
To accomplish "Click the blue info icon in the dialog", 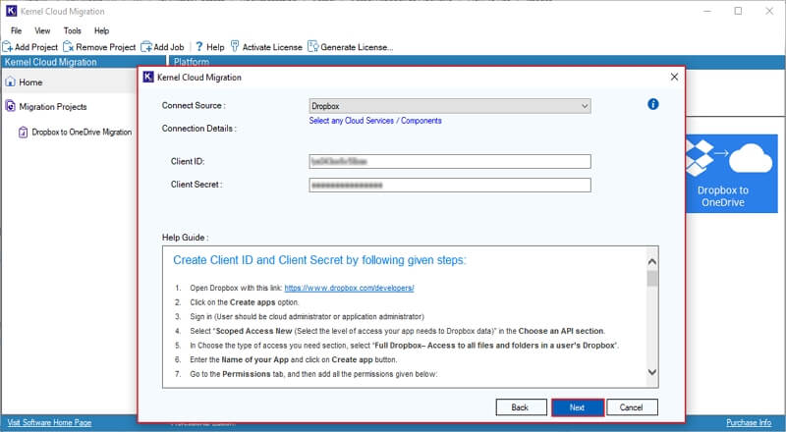I will (x=652, y=104).
